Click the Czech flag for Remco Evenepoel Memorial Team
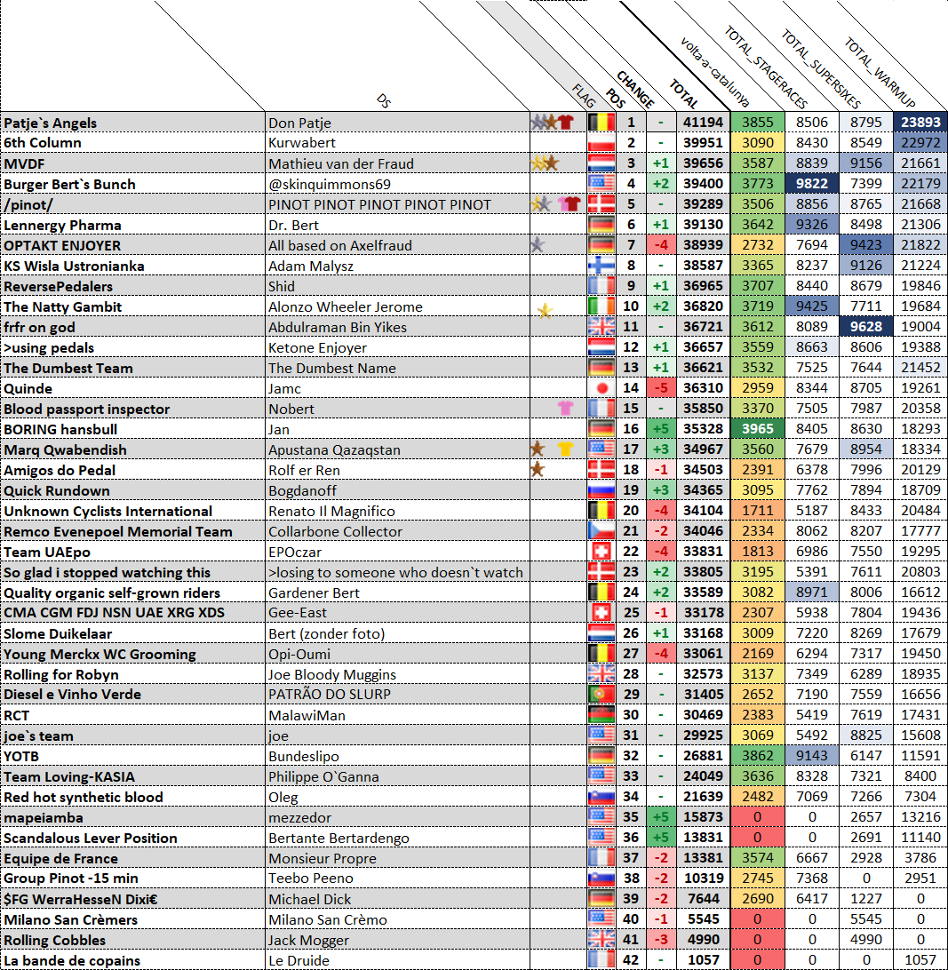The height and width of the screenshot is (970, 948). 601,531
